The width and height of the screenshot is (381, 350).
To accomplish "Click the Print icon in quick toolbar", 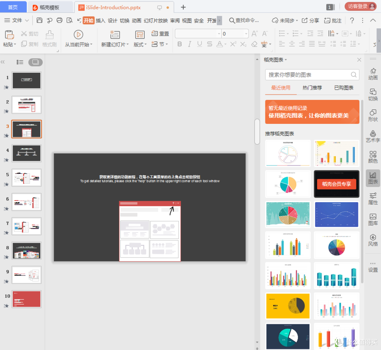I will (60, 20).
